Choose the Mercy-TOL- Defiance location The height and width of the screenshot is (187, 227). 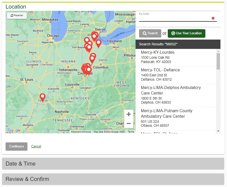(176, 75)
